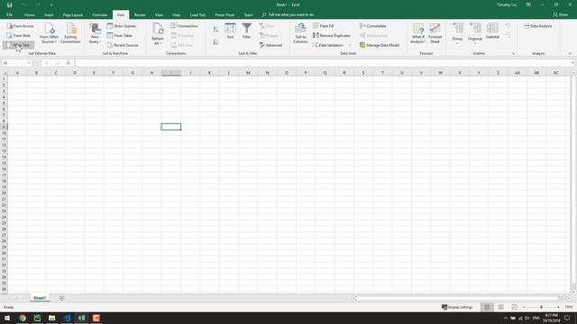Click Show Queries
The height and width of the screenshot is (324, 577).
pyautogui.click(x=122, y=26)
